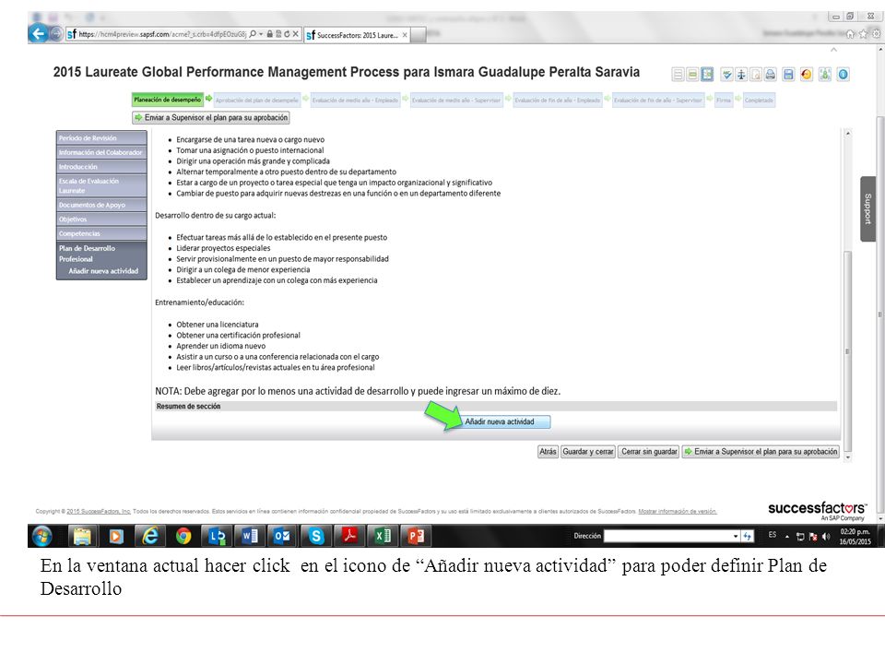Open the blue information icon
This screenshot has width=885, height=664.
click(x=844, y=74)
